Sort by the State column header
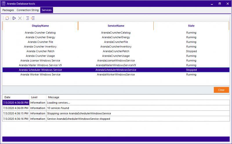232x144 pixels. click(191, 26)
